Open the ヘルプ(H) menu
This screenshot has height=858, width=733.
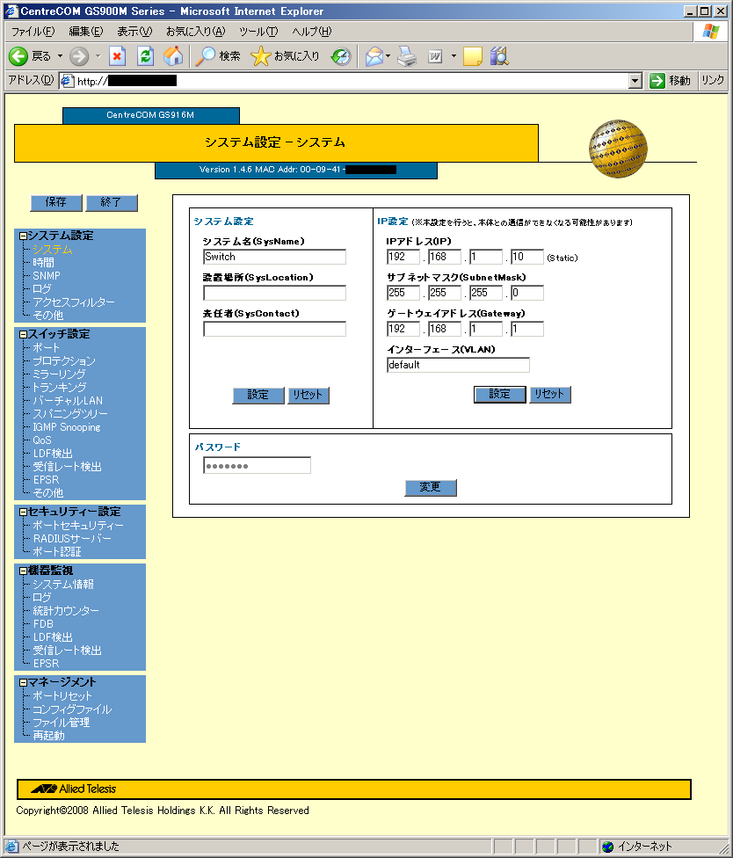(x=311, y=32)
